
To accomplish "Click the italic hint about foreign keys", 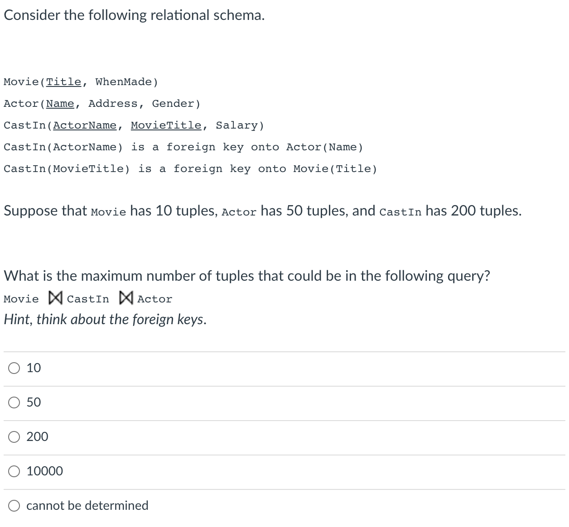I will coord(105,320).
